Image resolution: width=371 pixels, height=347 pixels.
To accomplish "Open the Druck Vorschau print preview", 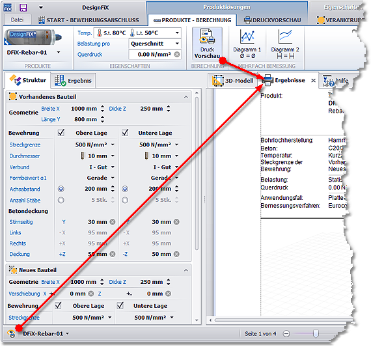I will (207, 44).
